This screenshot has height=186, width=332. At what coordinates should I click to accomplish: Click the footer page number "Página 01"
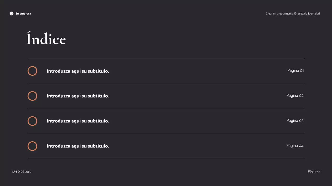314,172
